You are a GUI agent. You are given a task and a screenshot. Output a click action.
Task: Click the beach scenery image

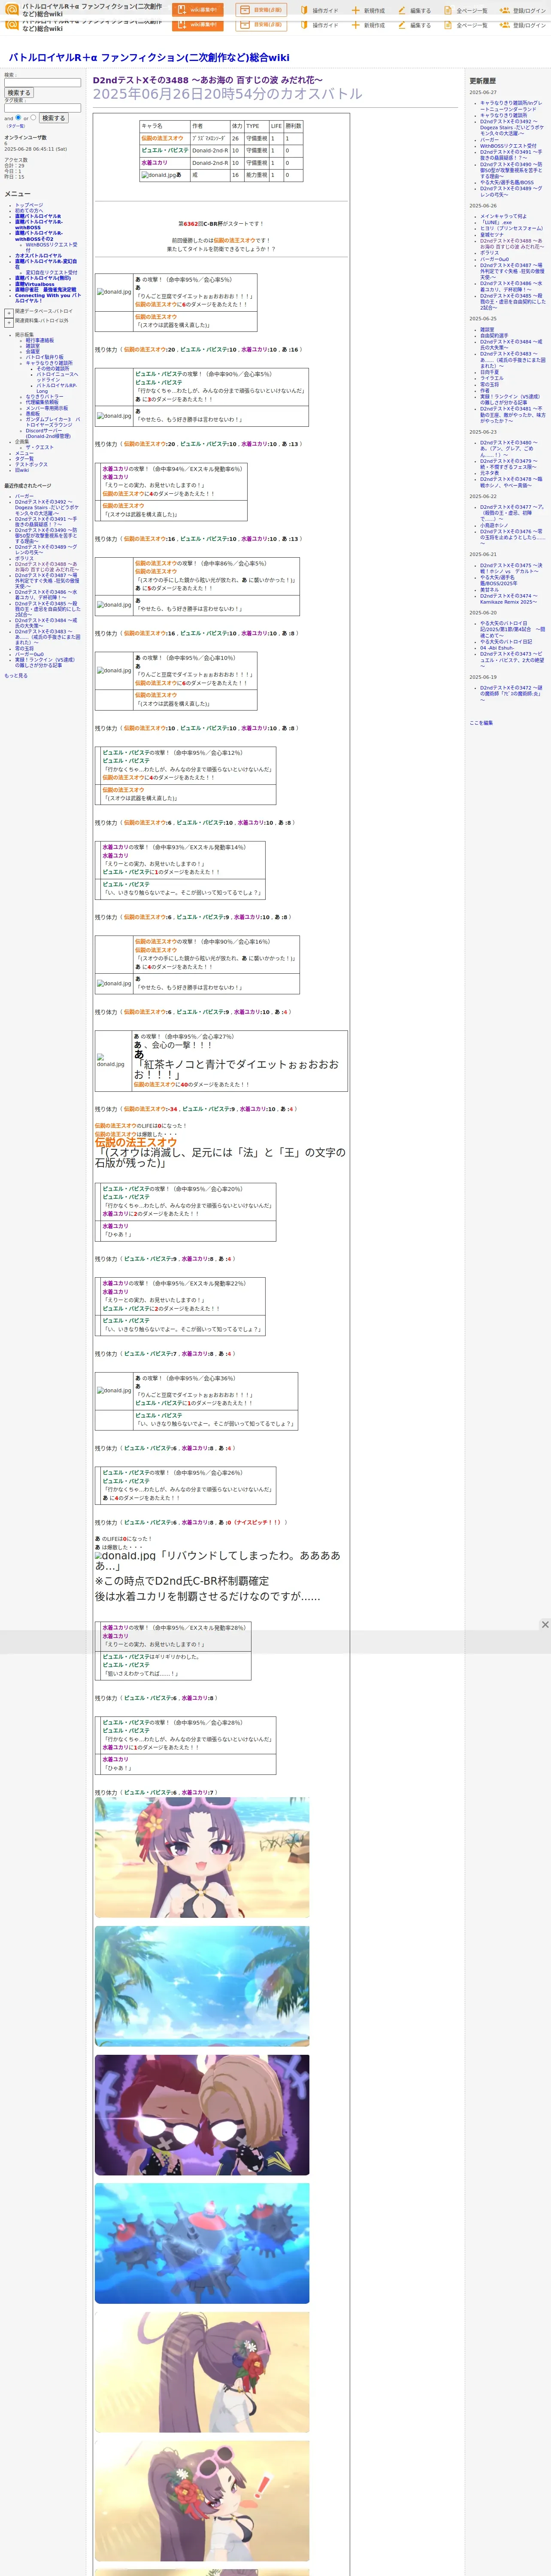(202, 1986)
